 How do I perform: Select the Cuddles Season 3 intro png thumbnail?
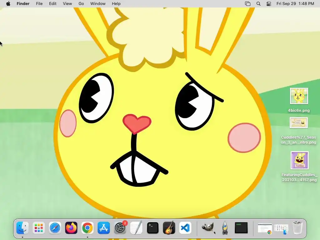tap(299, 122)
